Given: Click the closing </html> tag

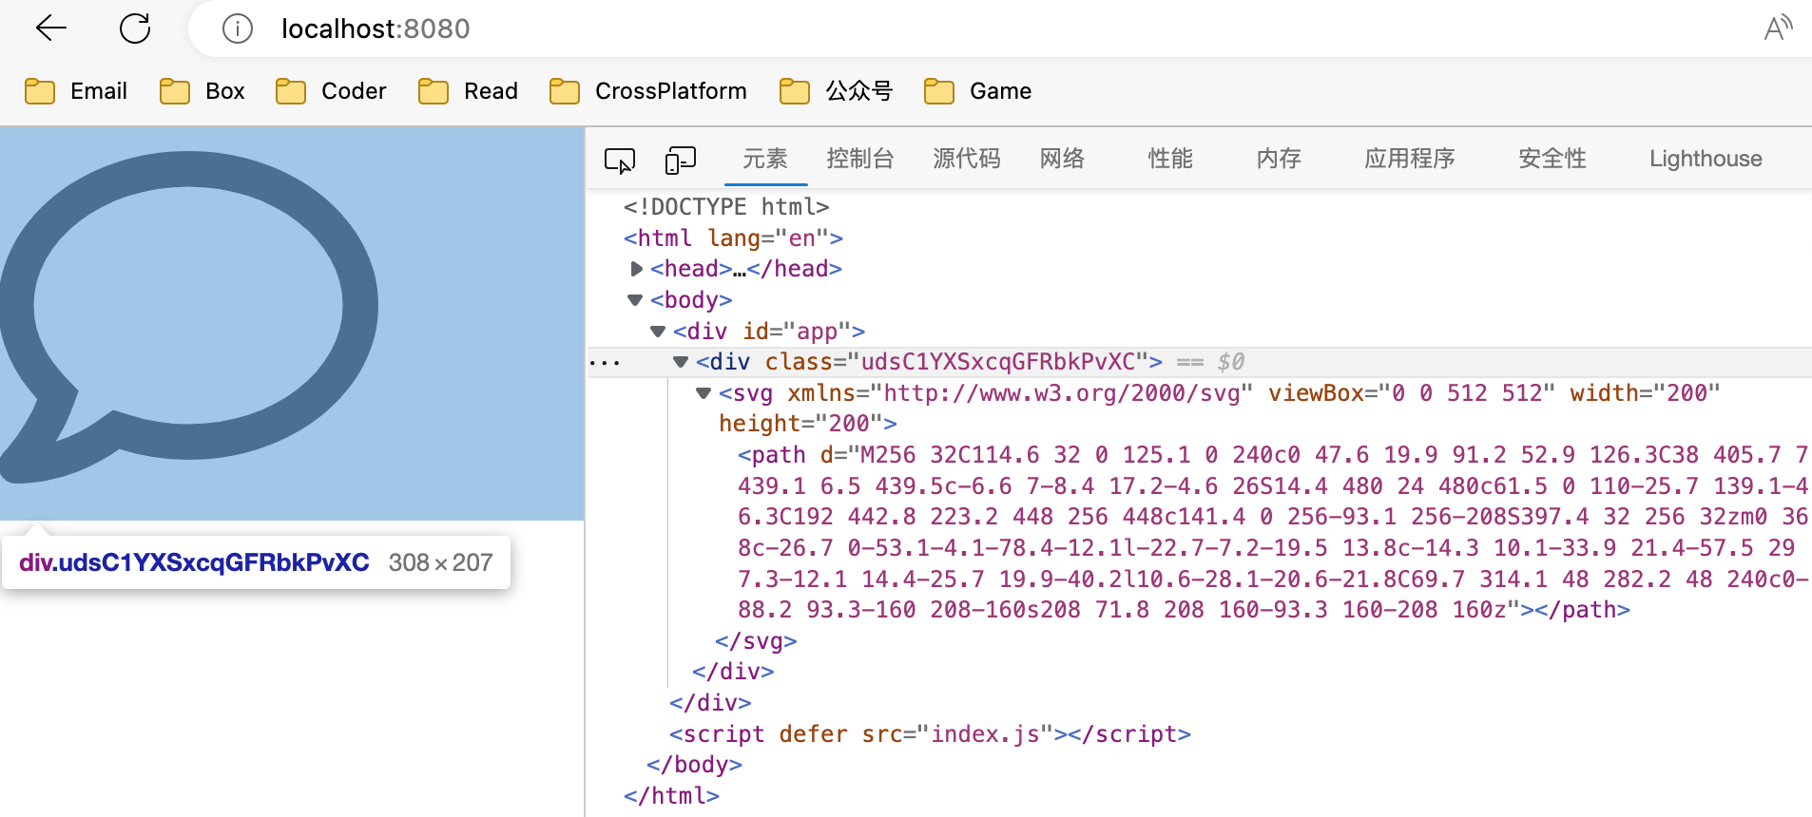Looking at the screenshot, I should coord(671,796).
